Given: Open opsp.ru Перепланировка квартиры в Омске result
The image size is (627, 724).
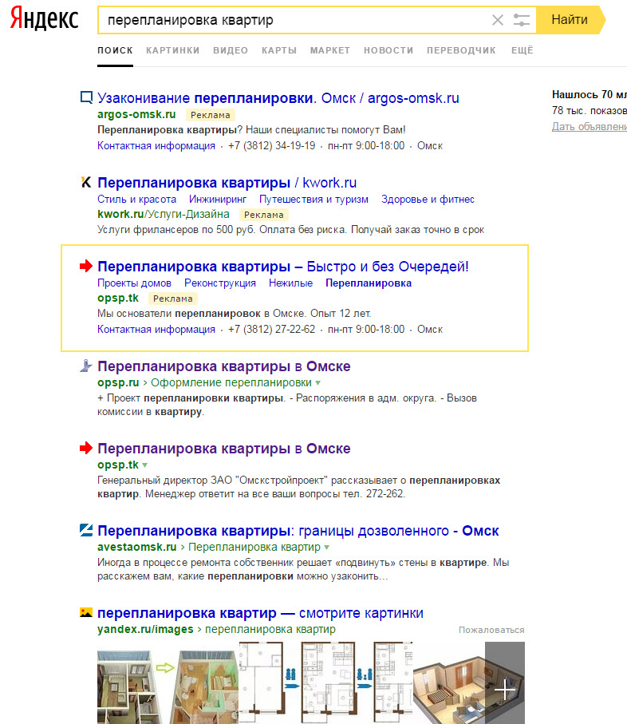Looking at the screenshot, I should coord(224,366).
